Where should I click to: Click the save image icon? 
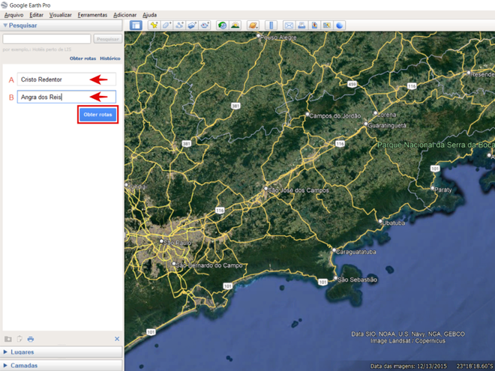tap(314, 25)
